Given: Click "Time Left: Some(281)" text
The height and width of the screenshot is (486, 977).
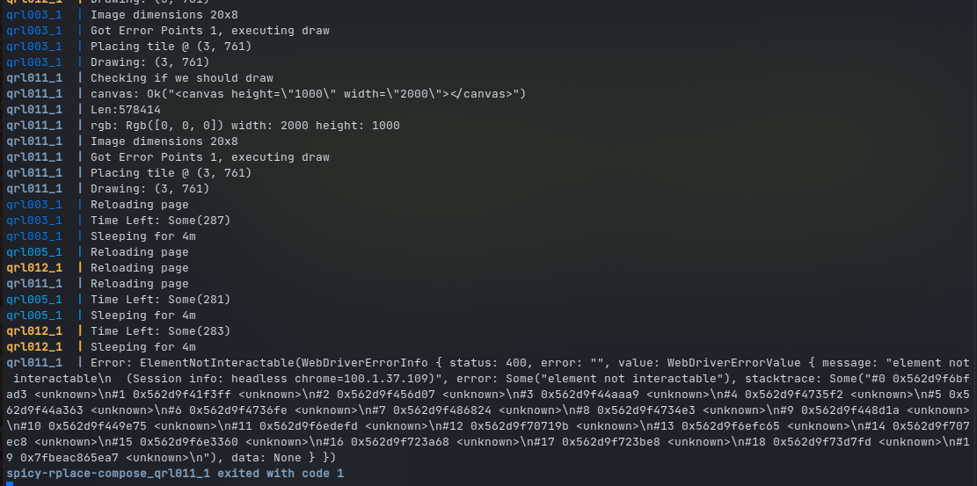Looking at the screenshot, I should [x=160, y=300].
